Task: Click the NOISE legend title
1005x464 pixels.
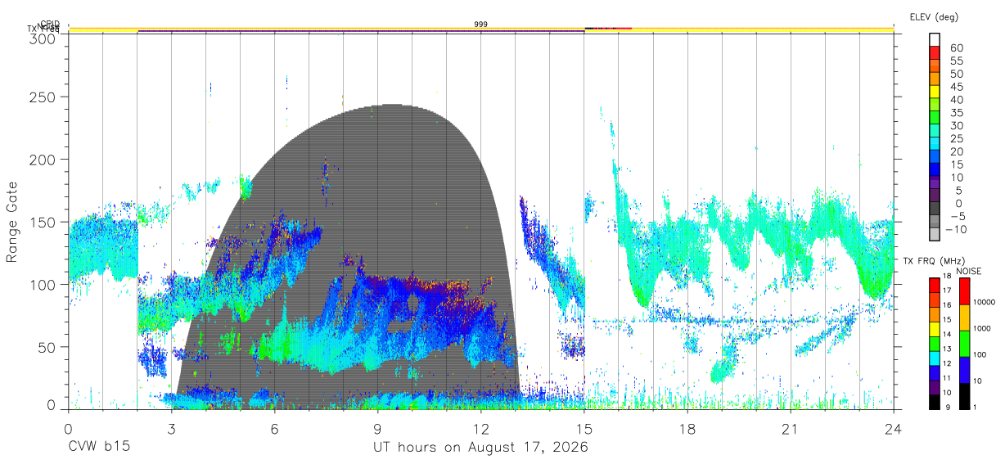Action: tap(971, 271)
